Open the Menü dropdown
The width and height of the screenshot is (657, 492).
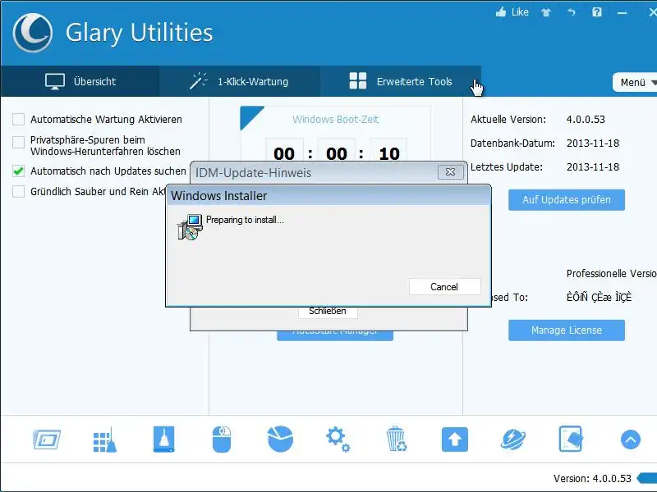pyautogui.click(x=635, y=83)
